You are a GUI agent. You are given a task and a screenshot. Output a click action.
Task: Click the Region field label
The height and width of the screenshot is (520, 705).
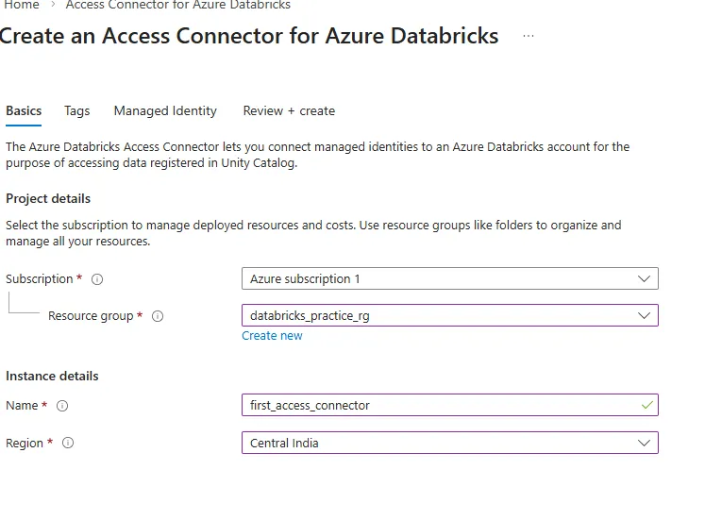tap(25, 444)
